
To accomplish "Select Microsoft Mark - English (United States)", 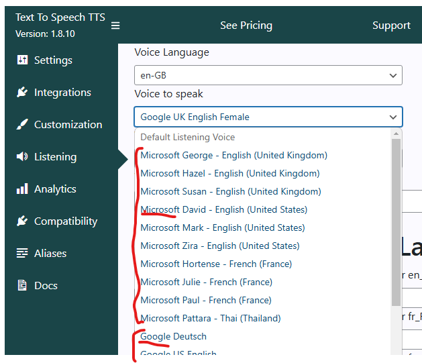I will coord(263,227).
